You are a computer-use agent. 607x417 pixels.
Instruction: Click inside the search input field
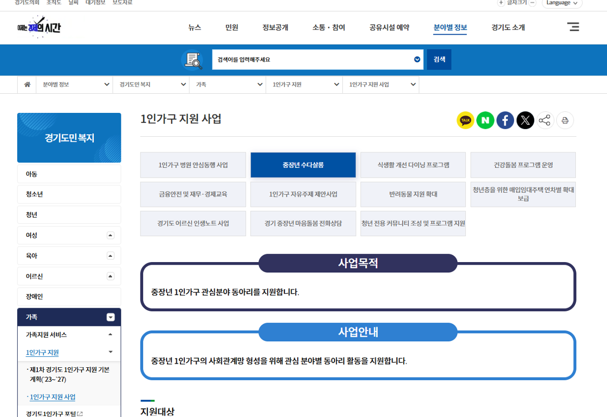(311, 60)
